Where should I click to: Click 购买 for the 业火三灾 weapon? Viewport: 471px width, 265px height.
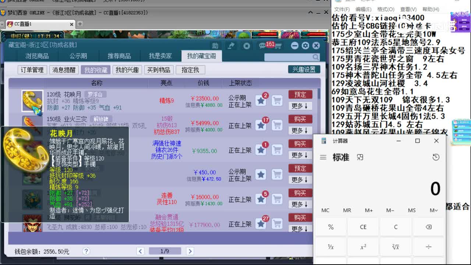pos(300,119)
